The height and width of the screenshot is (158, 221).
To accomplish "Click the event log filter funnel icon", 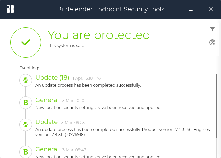I will [x=212, y=29].
